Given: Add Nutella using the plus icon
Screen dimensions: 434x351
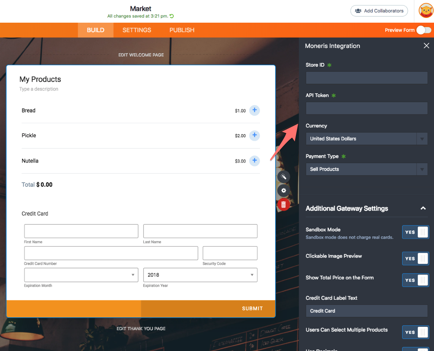Looking at the screenshot, I should [255, 161].
